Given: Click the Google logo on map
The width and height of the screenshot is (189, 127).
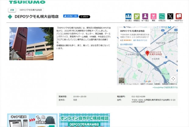Looking at the screenshot, I should [x=147, y=81].
